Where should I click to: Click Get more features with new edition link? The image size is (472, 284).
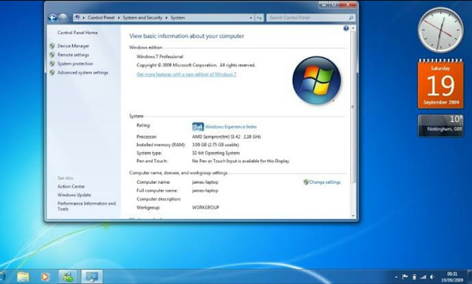(186, 74)
